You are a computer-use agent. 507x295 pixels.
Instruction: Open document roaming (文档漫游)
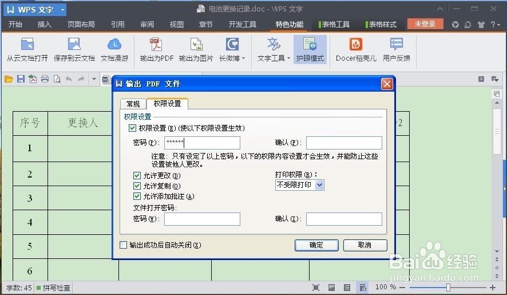pyautogui.click(x=114, y=49)
